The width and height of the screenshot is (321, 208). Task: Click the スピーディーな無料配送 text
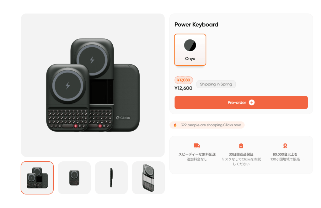pyautogui.click(x=197, y=154)
